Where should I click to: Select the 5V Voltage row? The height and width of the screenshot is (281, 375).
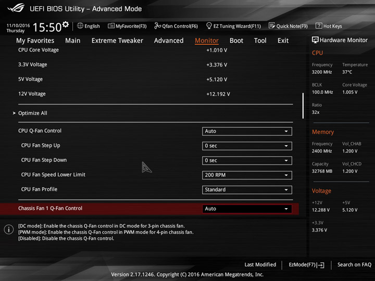155,79
